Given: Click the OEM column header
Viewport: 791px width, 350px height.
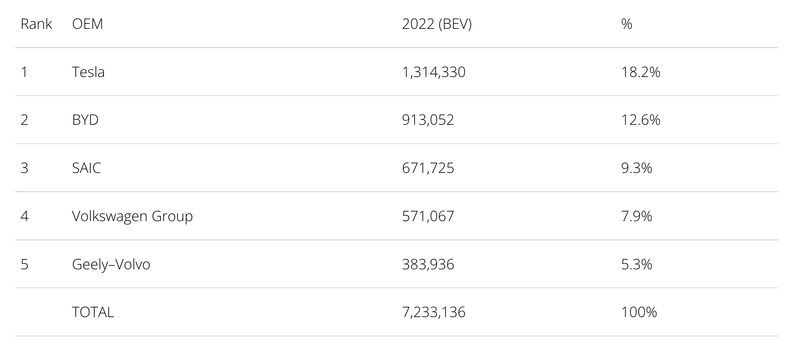Looking at the screenshot, I should [87, 24].
